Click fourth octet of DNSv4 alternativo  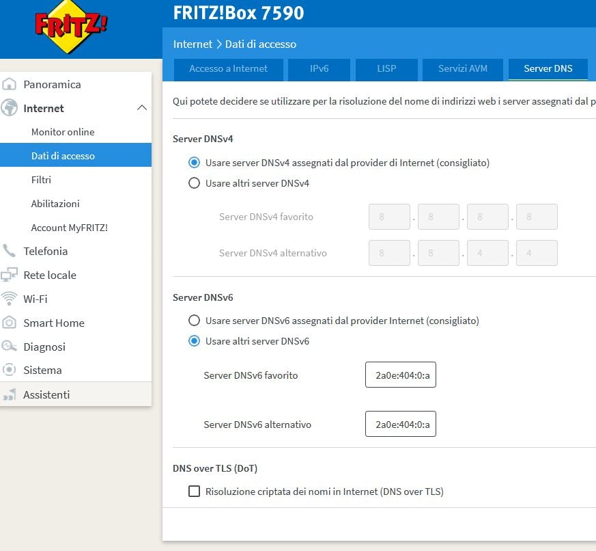(x=537, y=253)
